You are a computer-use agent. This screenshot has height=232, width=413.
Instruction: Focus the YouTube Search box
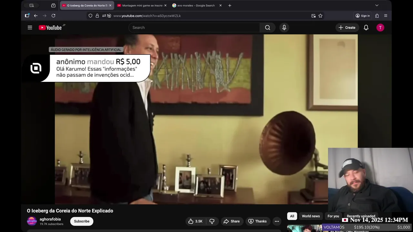[x=194, y=28]
